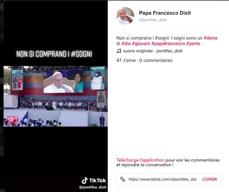Viewport: 229px width, 192px height.
Task: Select the #giovani hashtag
Action: [x=141, y=44]
